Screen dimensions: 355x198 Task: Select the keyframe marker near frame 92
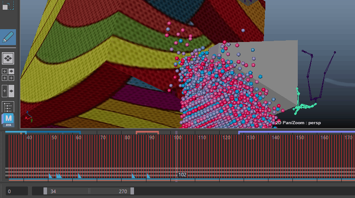149,176
